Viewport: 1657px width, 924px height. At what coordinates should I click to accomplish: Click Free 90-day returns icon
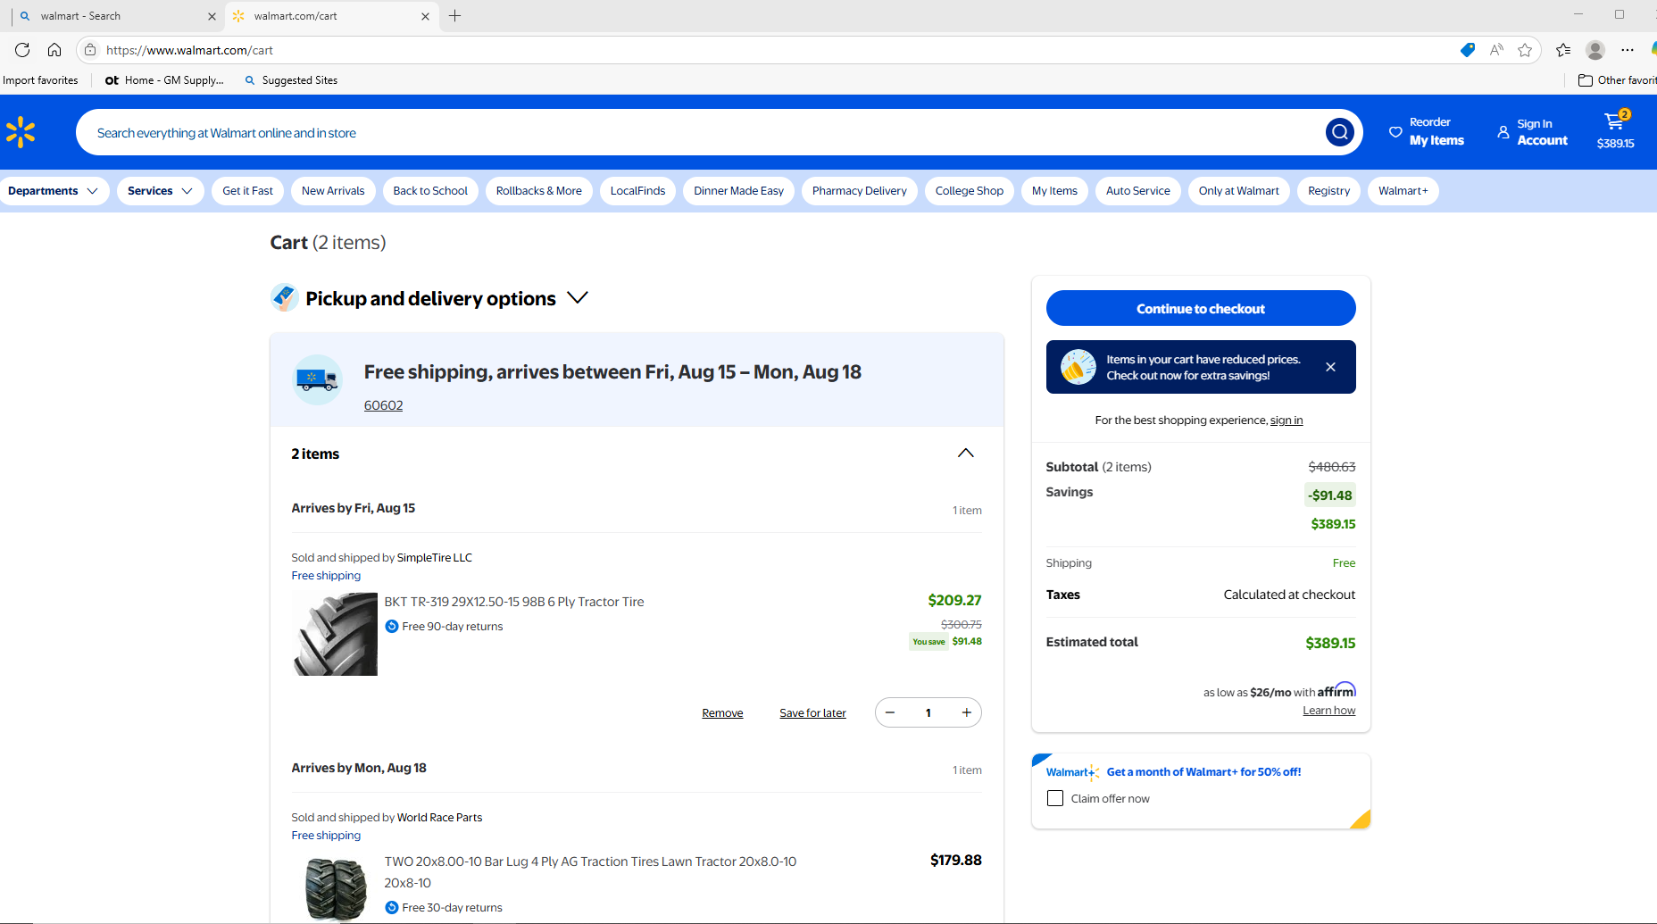click(x=392, y=627)
